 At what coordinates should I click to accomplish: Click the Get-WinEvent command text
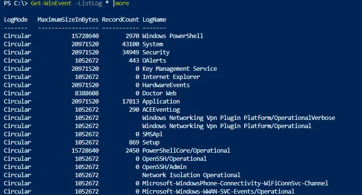point(51,3)
